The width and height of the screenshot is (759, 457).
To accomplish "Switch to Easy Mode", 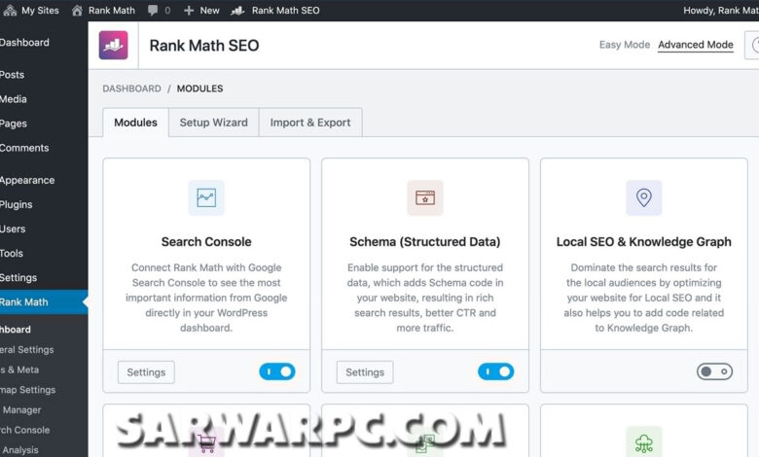I will 625,45.
